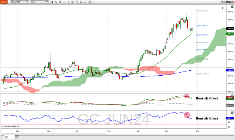The height and width of the screenshot is (140, 235).
Task: Select the 0.00% Fibonacci level label
Action: [202, 11]
